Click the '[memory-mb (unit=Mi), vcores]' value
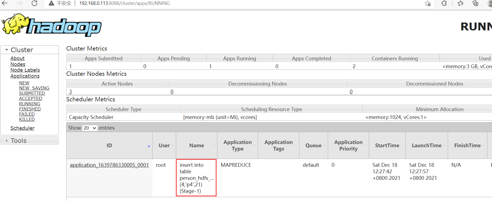Viewport: 492px width, 201px height. 220,117
